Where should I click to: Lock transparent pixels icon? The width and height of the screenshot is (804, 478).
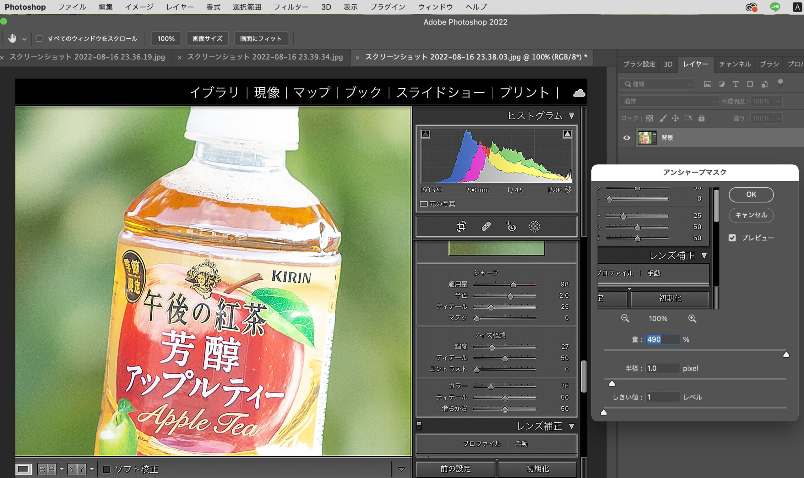[649, 118]
